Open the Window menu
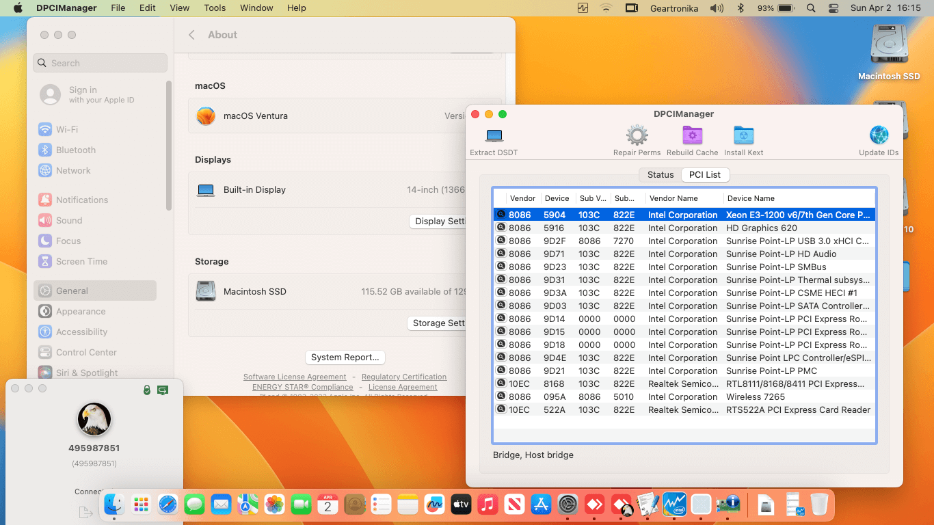The width and height of the screenshot is (934, 525). click(256, 8)
